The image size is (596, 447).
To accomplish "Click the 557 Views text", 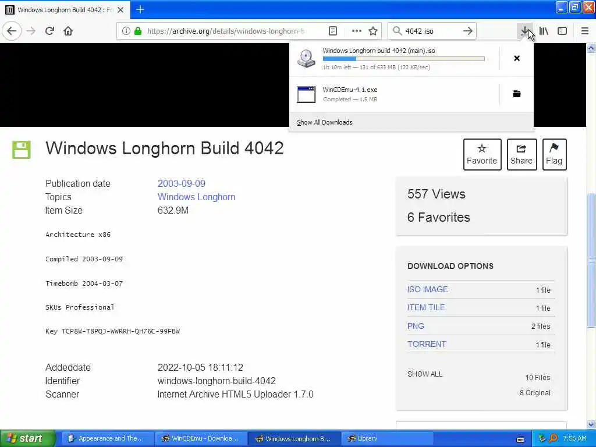I will tap(437, 194).
